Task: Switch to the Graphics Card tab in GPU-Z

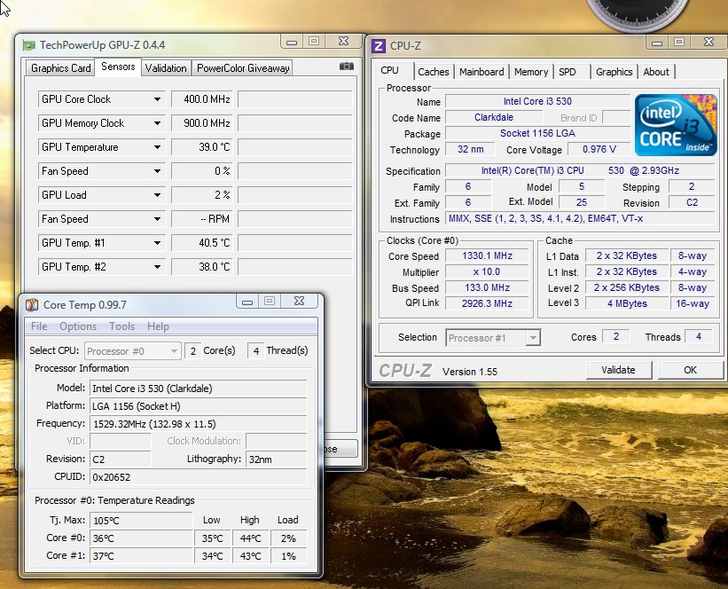Action: [61, 68]
